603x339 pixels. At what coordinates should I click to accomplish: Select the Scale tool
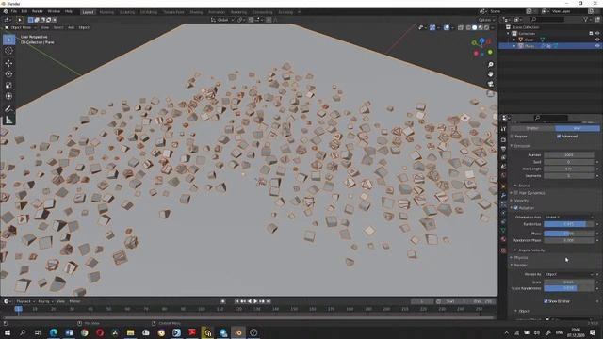[x=8, y=86]
